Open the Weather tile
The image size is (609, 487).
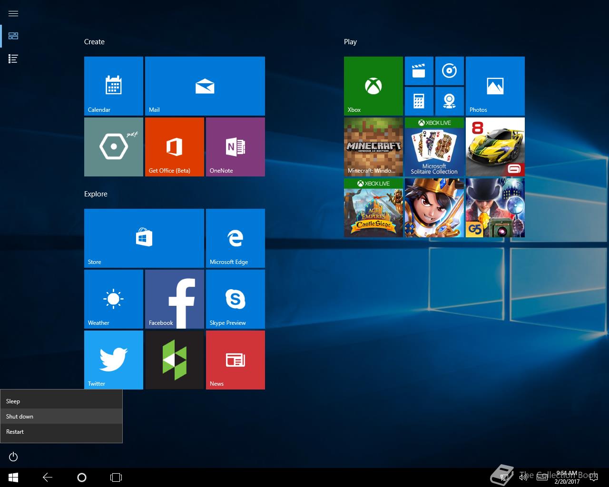click(x=114, y=299)
